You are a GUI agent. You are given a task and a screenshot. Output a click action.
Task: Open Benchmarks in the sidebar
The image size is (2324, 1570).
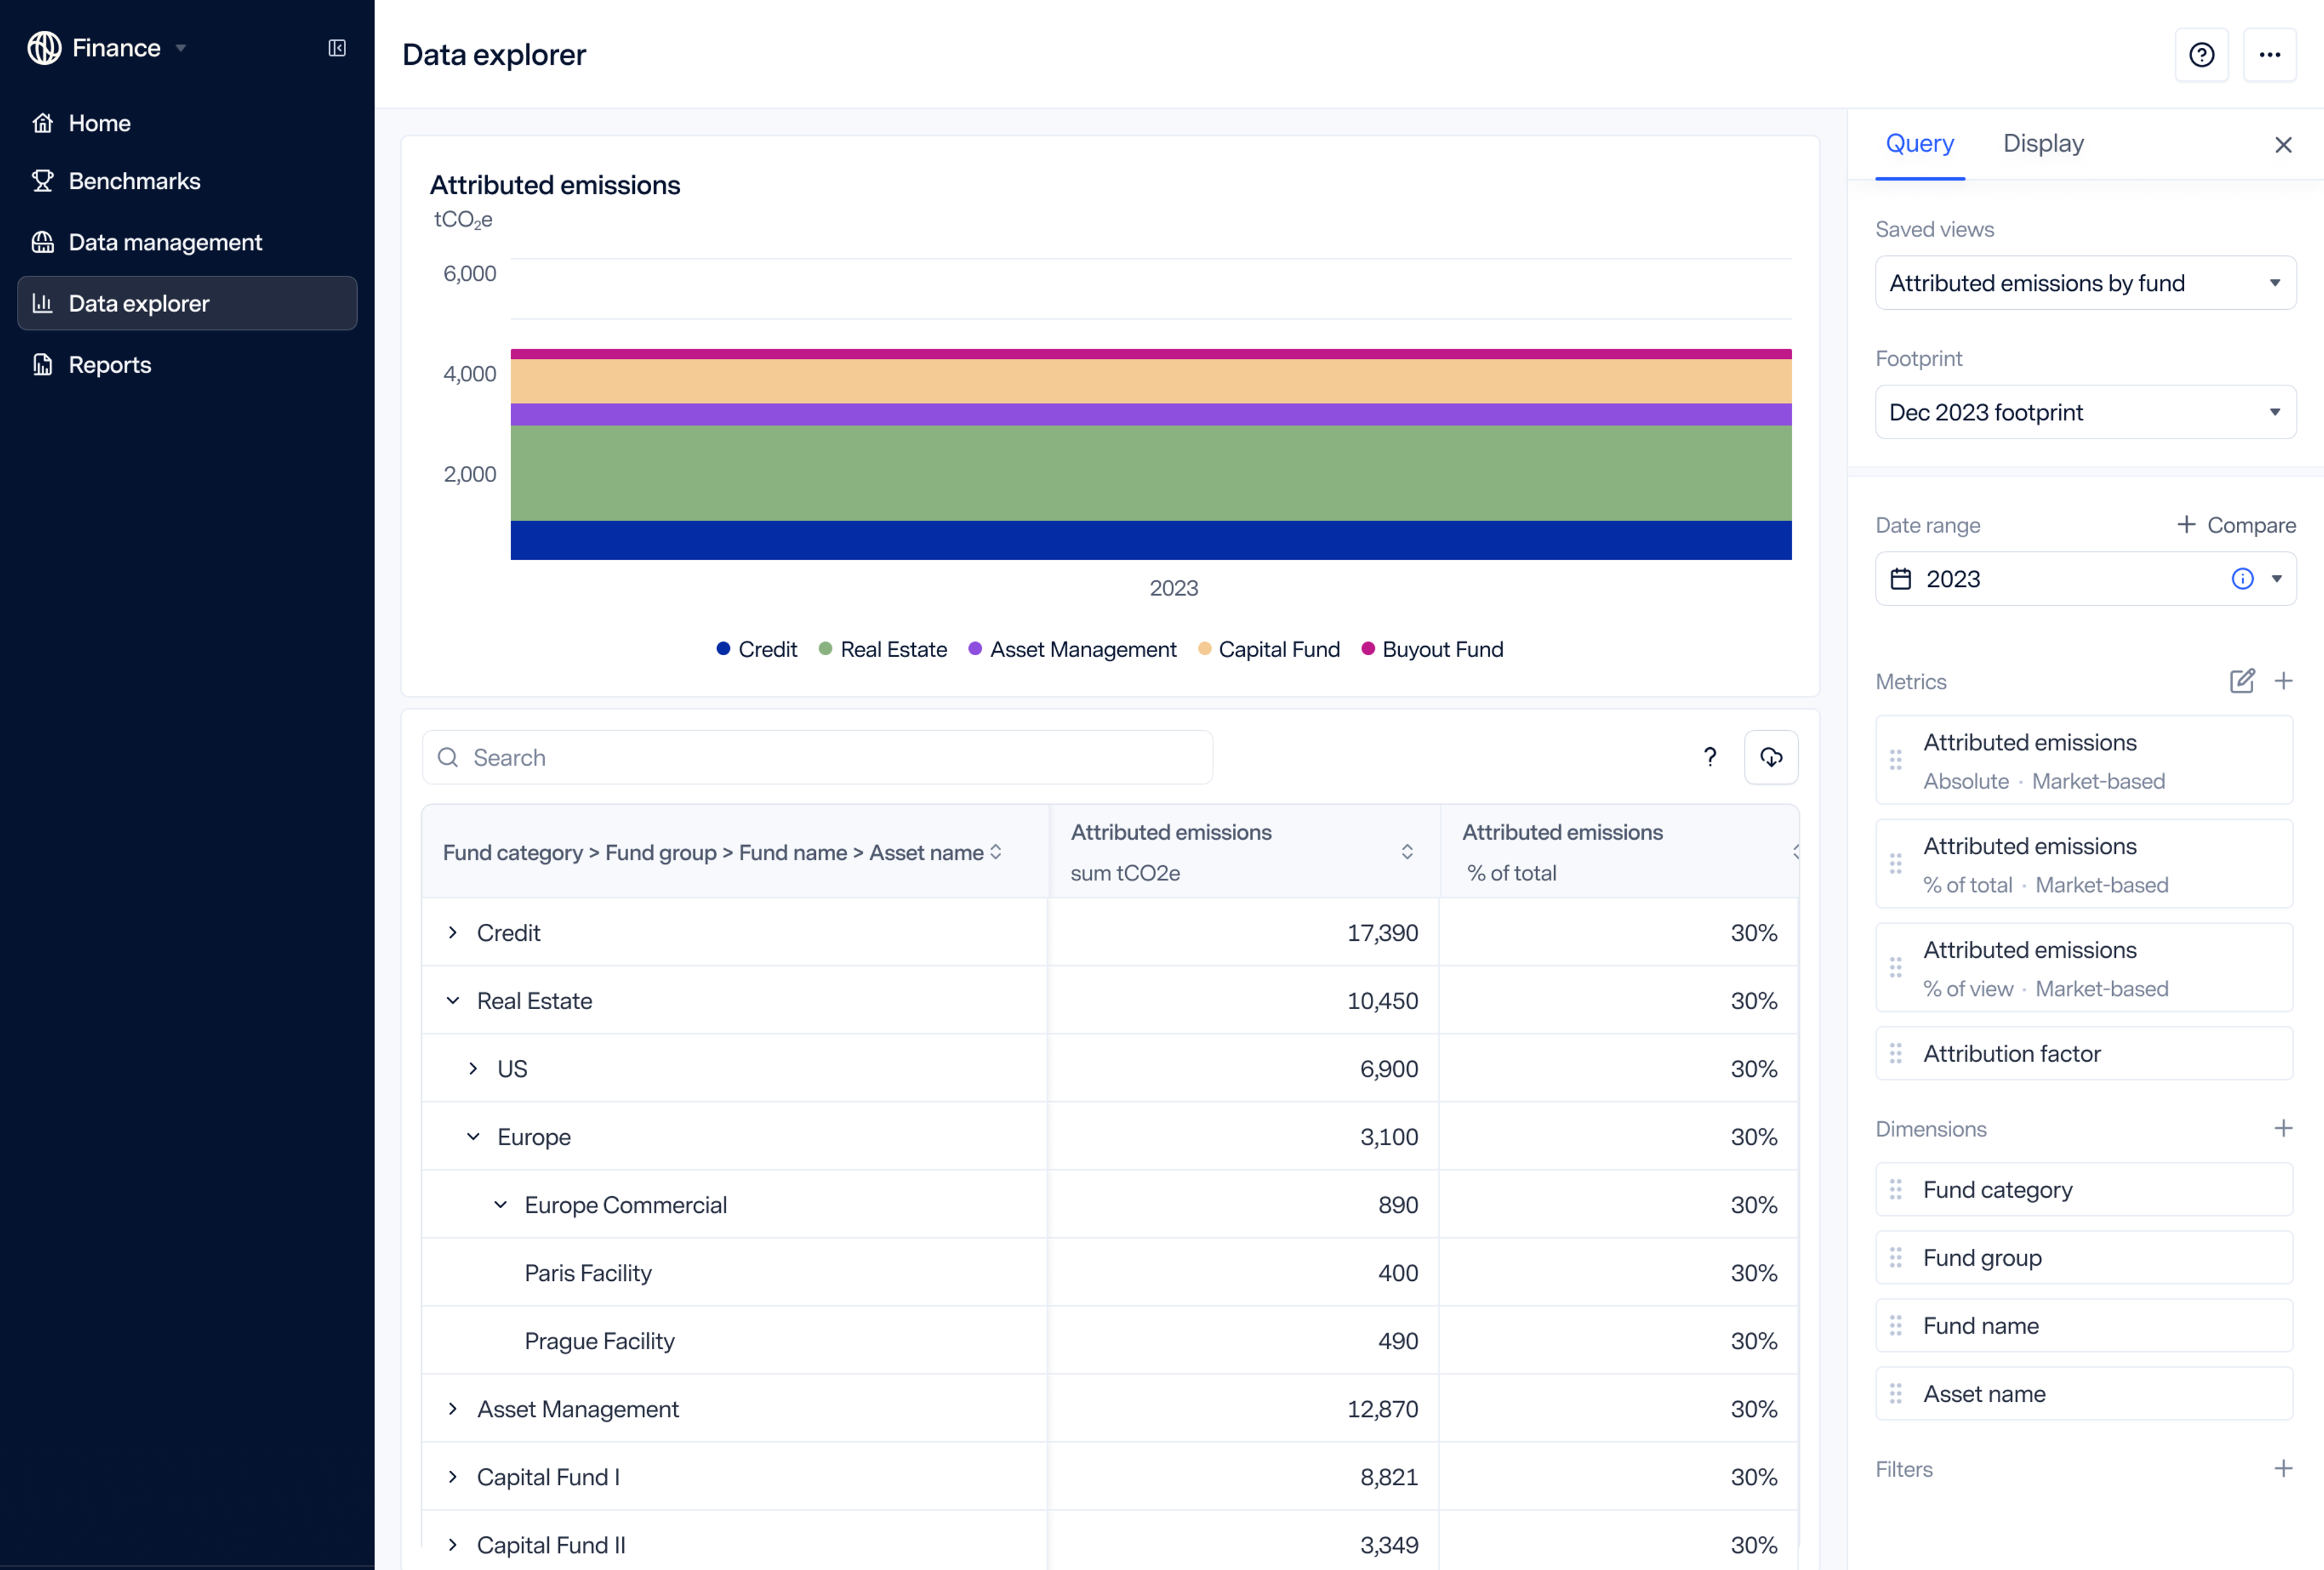[x=134, y=181]
